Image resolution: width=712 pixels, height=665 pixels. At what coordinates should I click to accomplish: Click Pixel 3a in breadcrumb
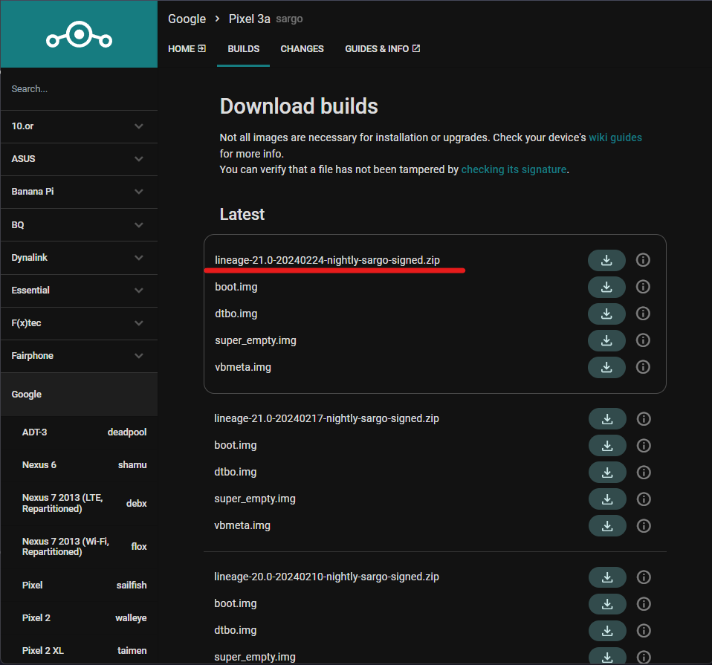click(x=249, y=19)
